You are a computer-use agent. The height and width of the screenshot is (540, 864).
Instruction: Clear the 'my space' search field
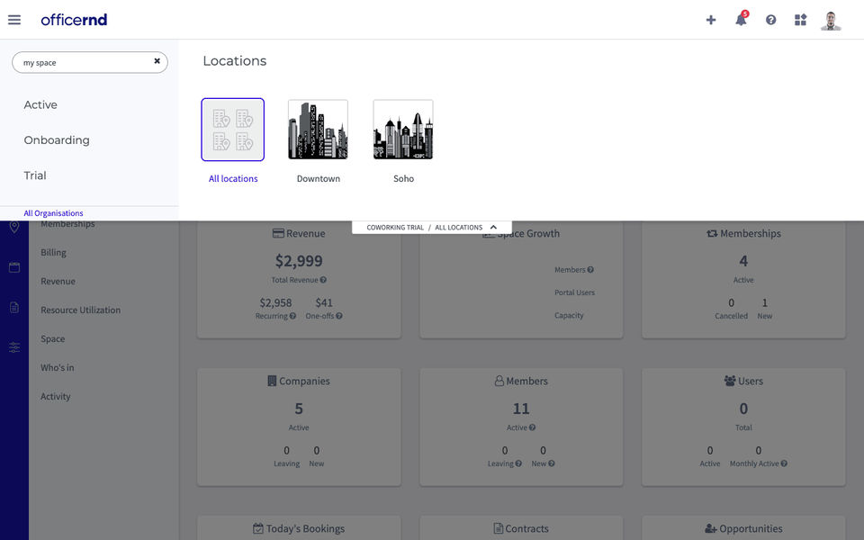(157, 61)
